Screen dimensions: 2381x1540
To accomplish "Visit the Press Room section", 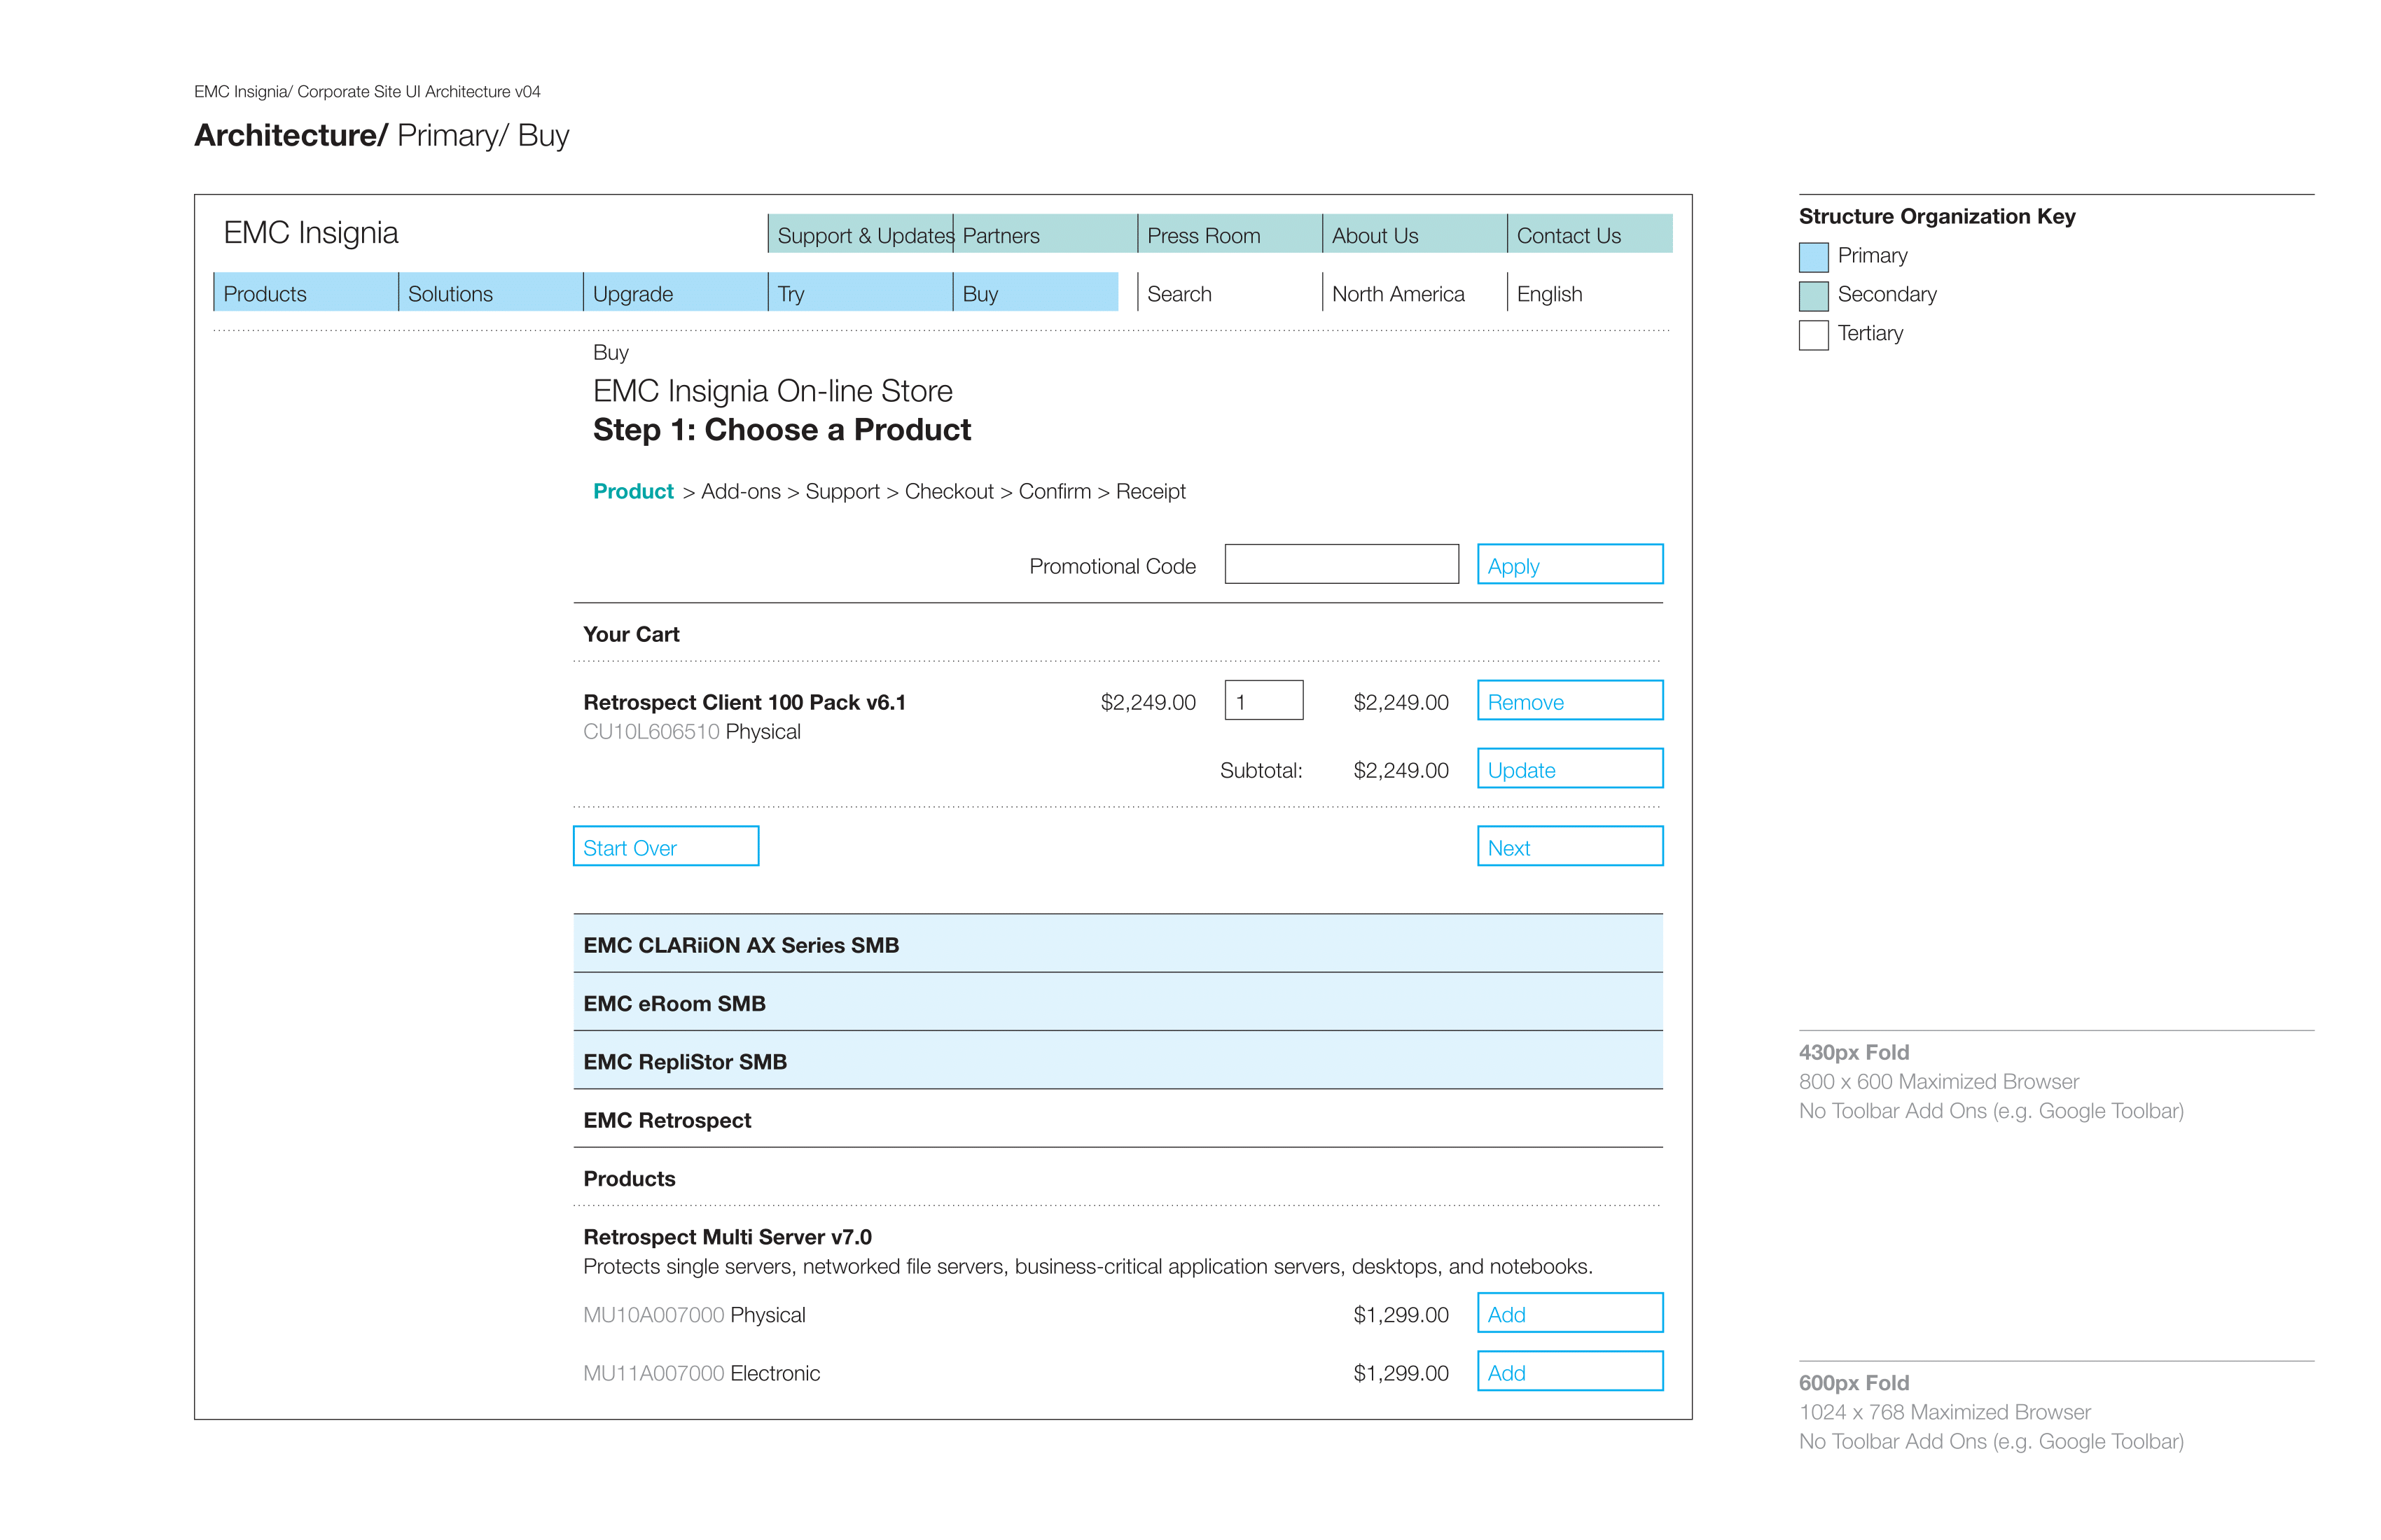I will coord(1230,234).
